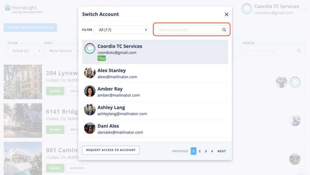Click Request Access to Account button
310x175 pixels.
tap(111, 150)
